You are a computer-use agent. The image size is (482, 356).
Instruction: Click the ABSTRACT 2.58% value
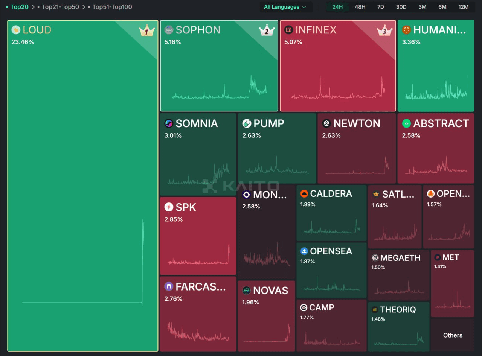click(x=411, y=135)
